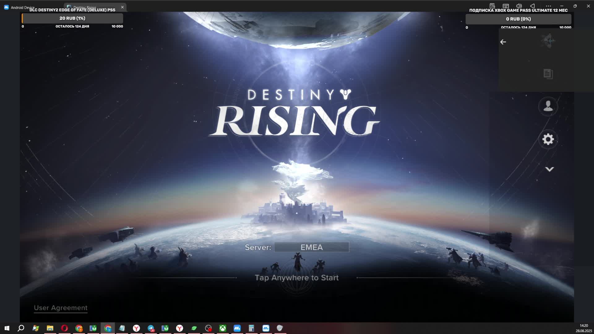Click the MuMu Player logo in top-left corner
This screenshot has height=334, width=594.
click(6, 7)
